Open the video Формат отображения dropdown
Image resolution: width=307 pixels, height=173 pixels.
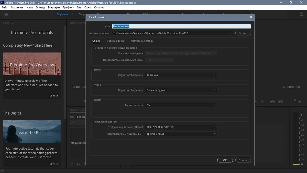181,75
